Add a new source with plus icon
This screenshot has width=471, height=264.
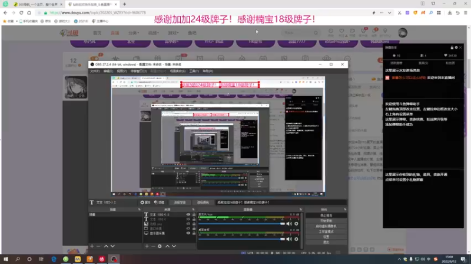pyautogui.click(x=147, y=246)
